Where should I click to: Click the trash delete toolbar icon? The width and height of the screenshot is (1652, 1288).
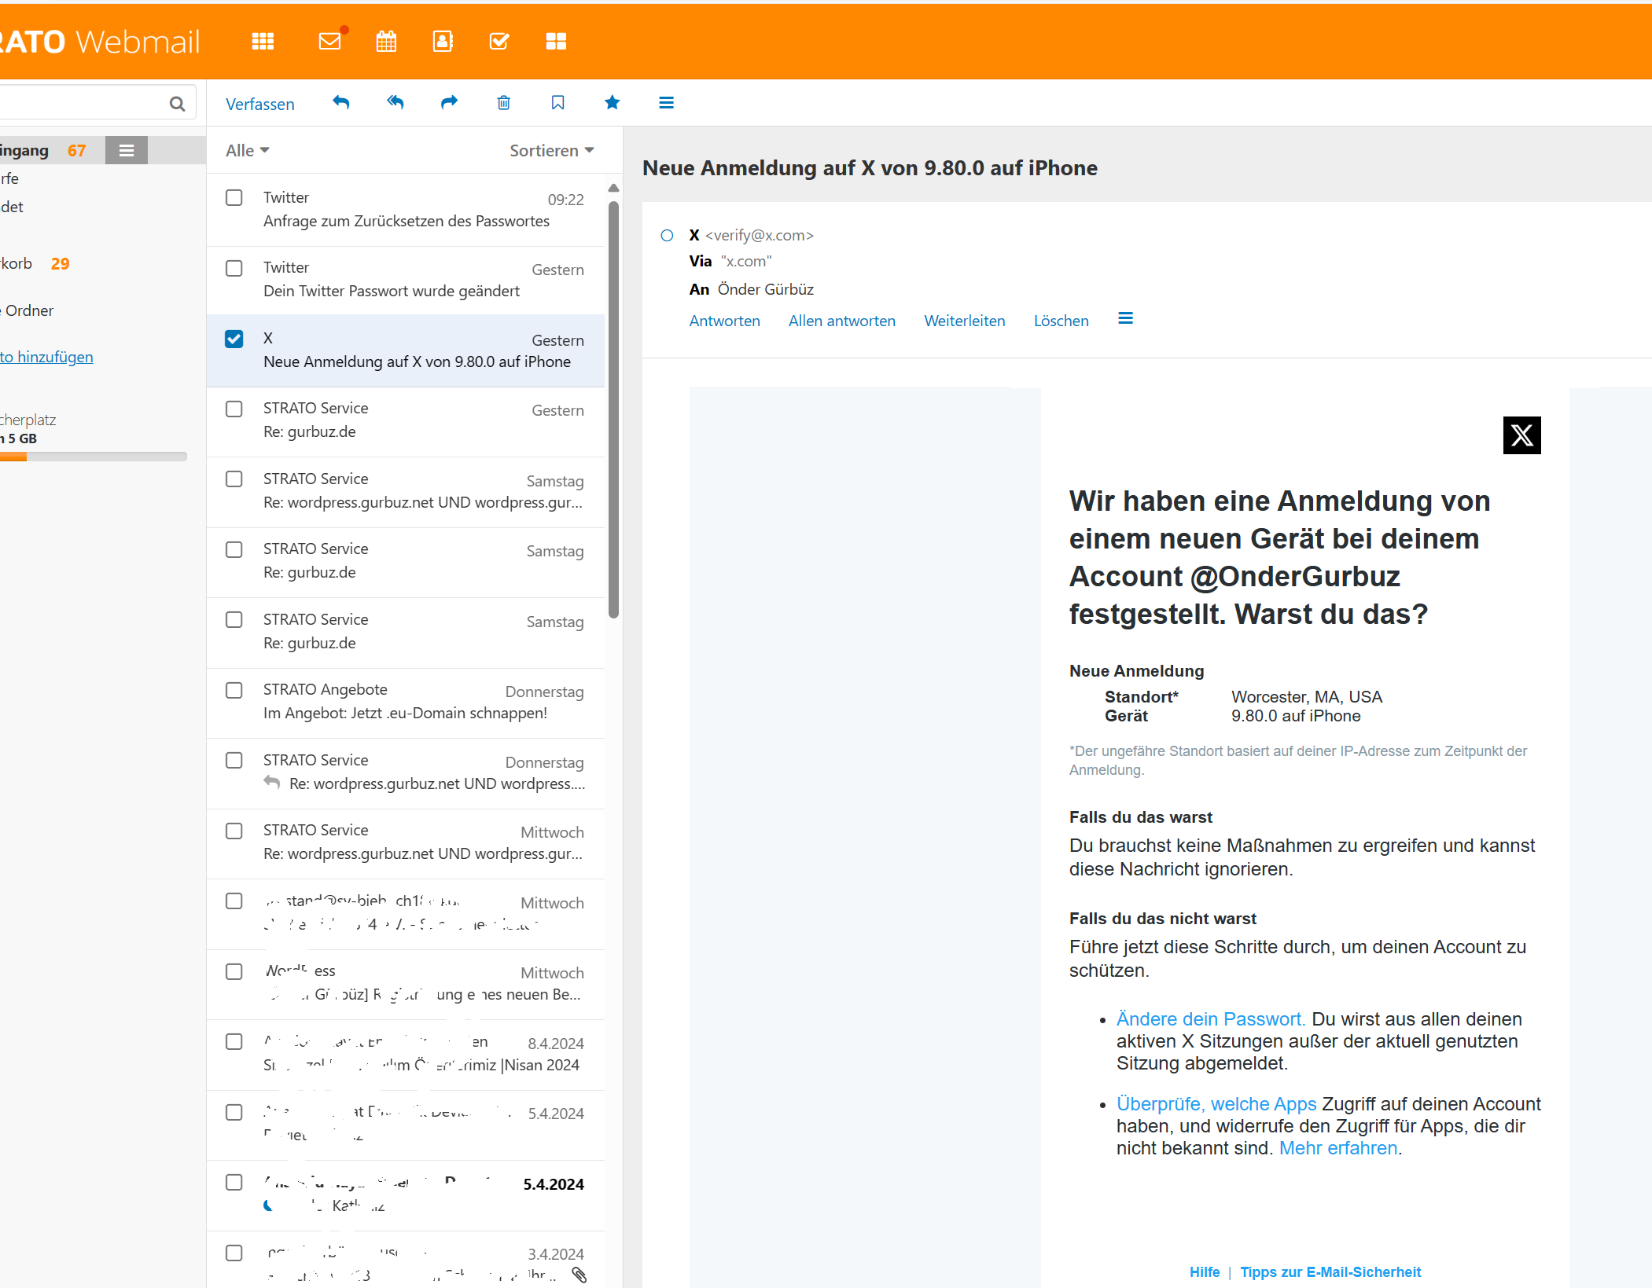(x=504, y=102)
